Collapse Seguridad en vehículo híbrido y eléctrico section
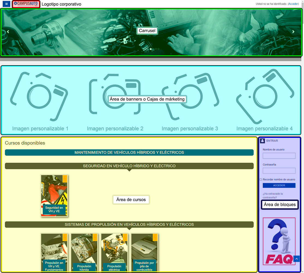 (129, 166)
